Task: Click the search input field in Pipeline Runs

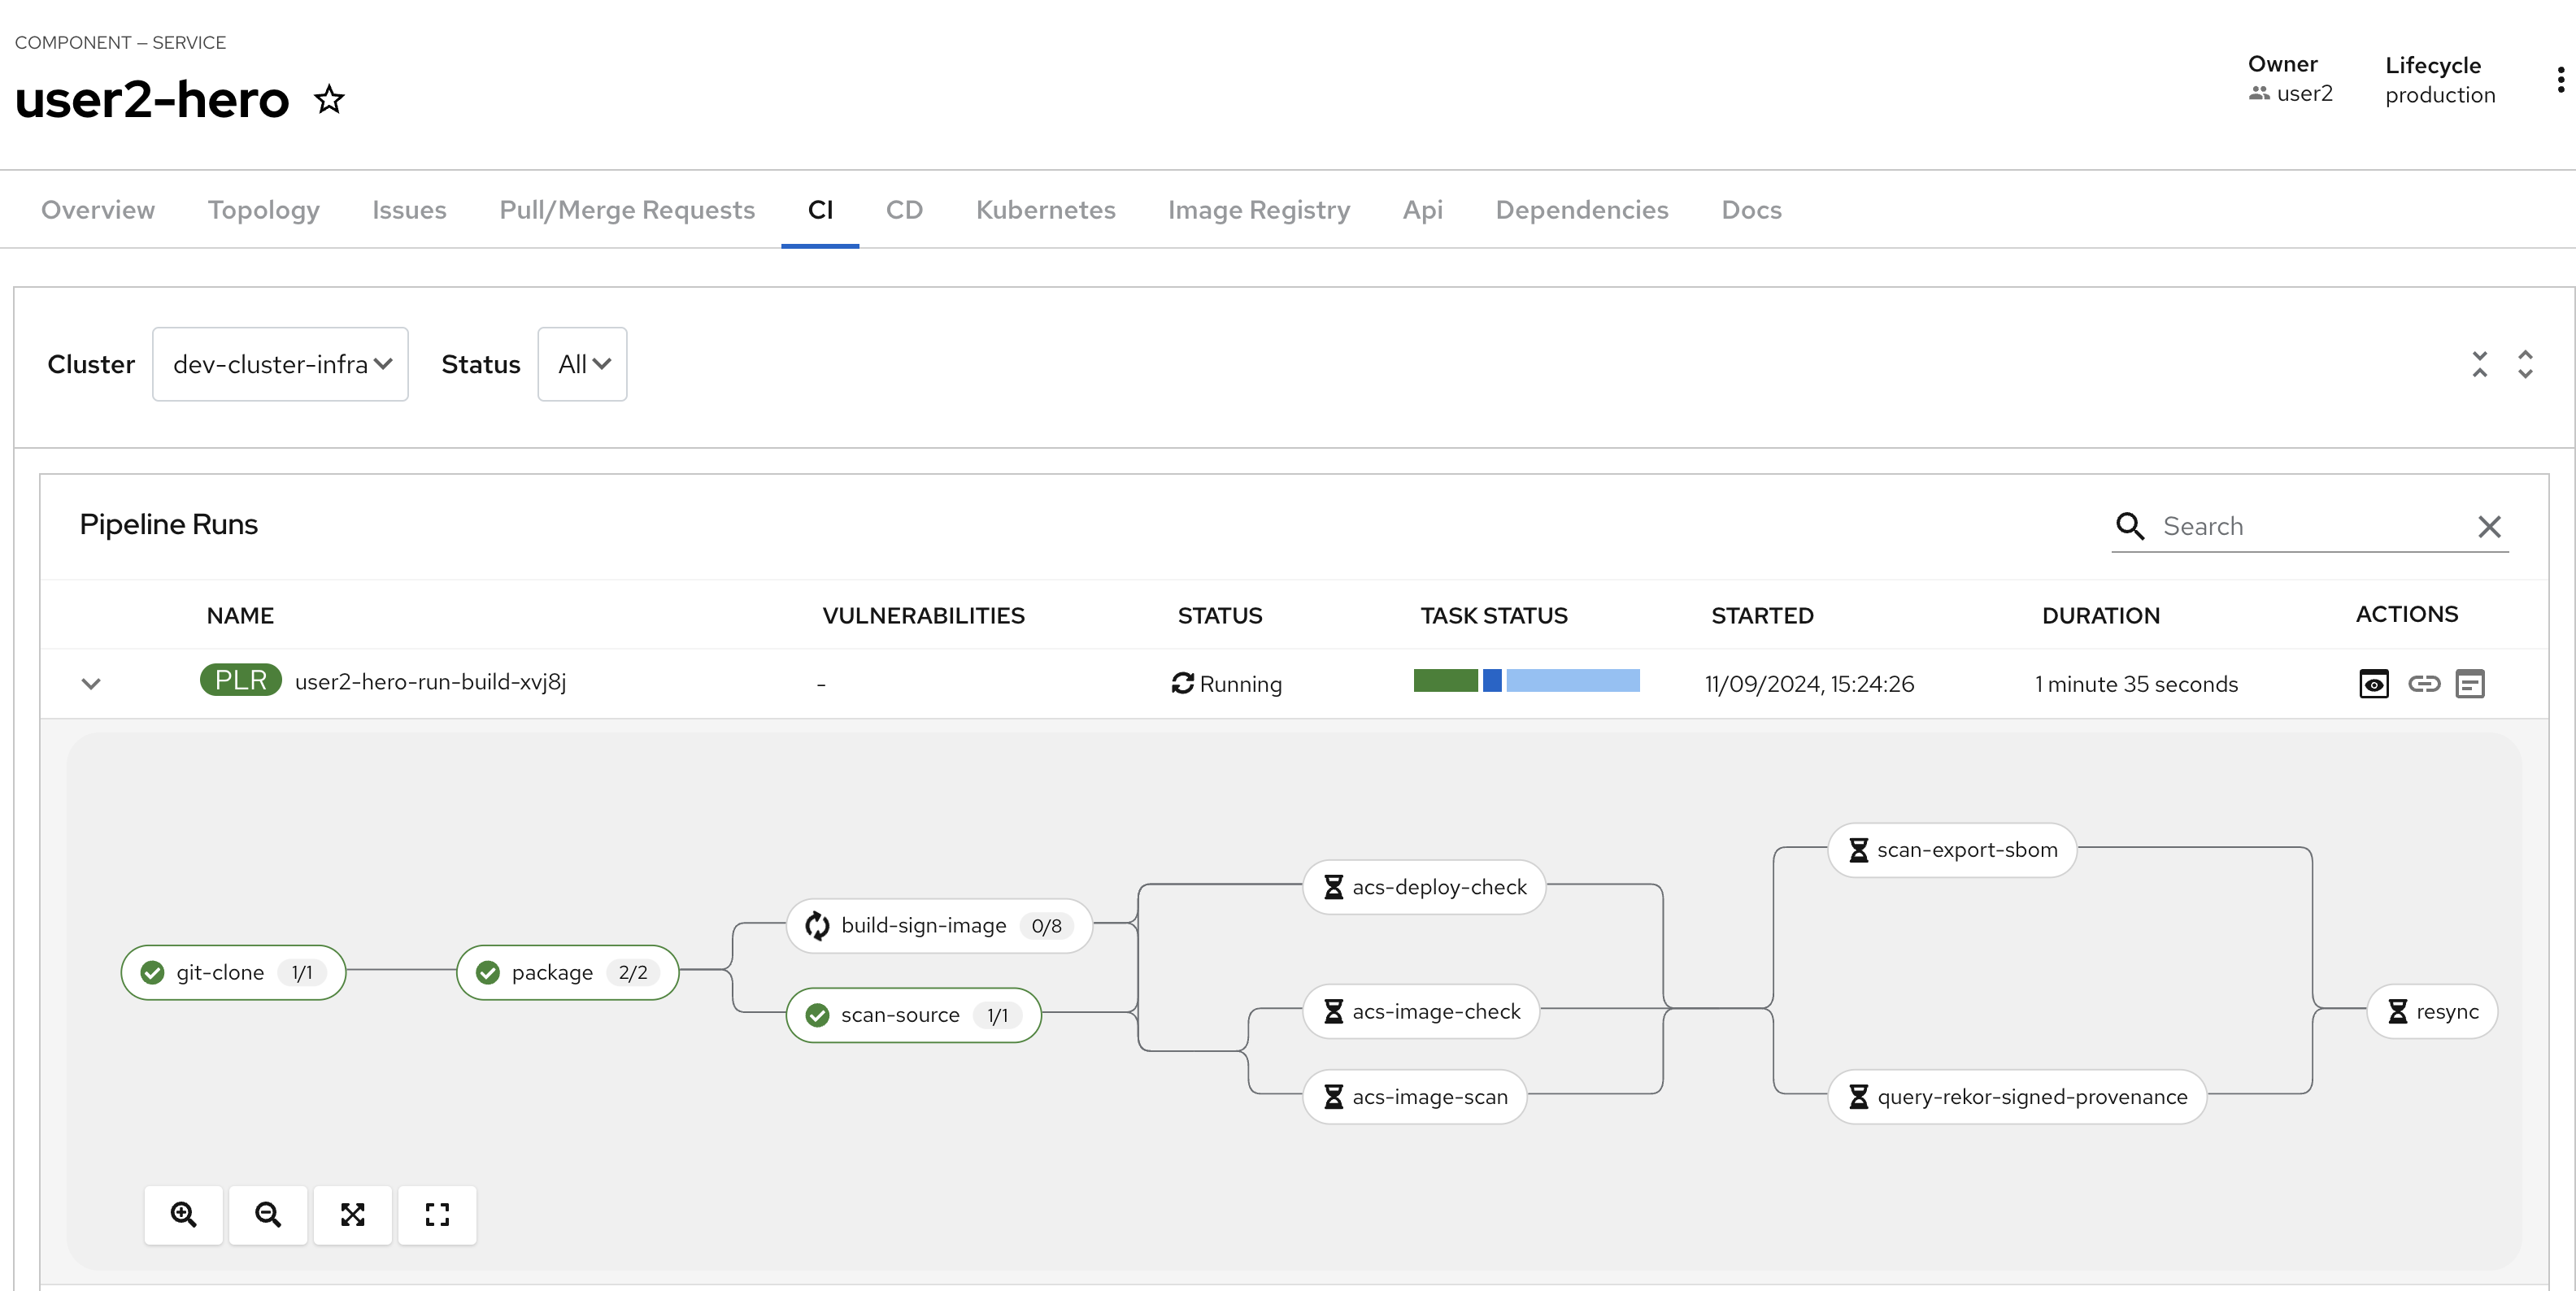Action: (x=2304, y=525)
